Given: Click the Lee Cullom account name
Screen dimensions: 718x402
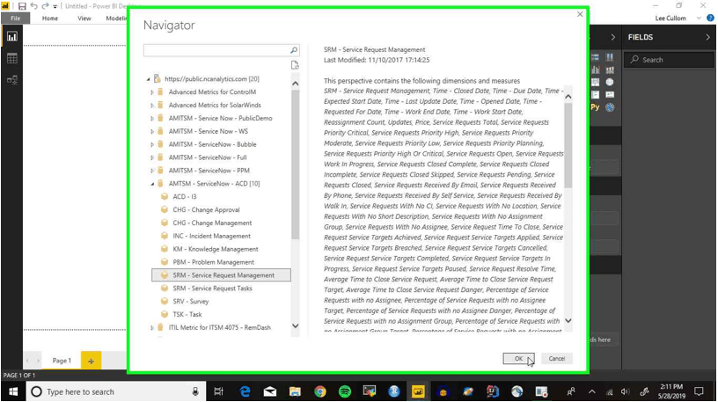Looking at the screenshot, I should (x=670, y=18).
